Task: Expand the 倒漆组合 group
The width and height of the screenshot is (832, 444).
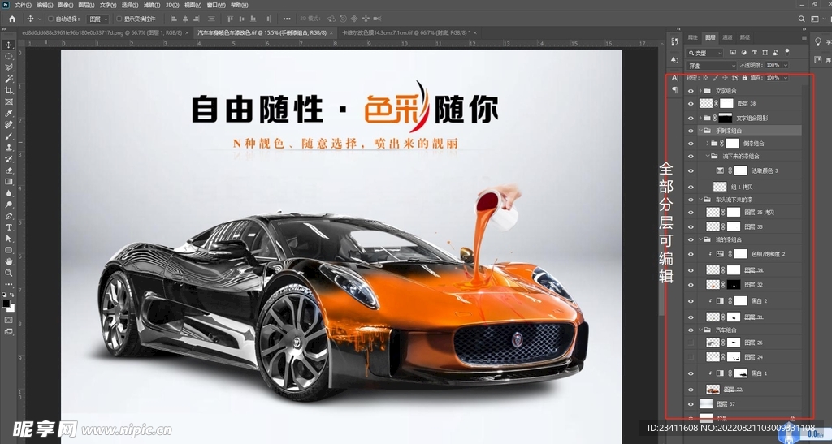Action: 708,143
